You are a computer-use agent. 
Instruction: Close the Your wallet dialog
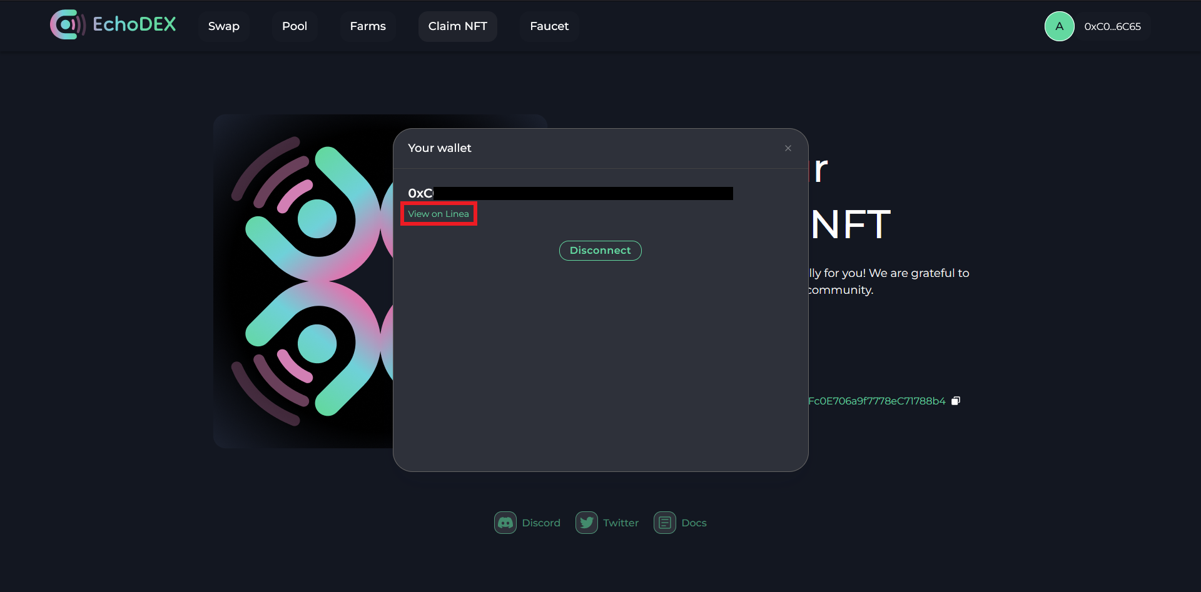[x=788, y=148]
